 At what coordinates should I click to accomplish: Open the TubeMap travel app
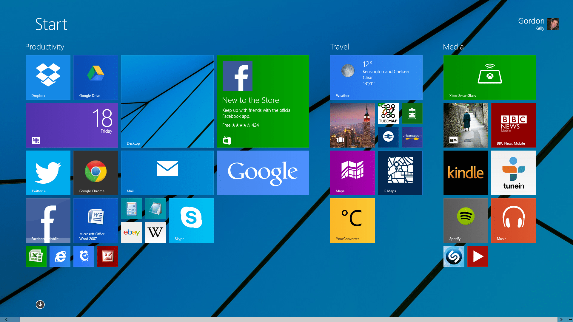pyautogui.click(x=388, y=113)
